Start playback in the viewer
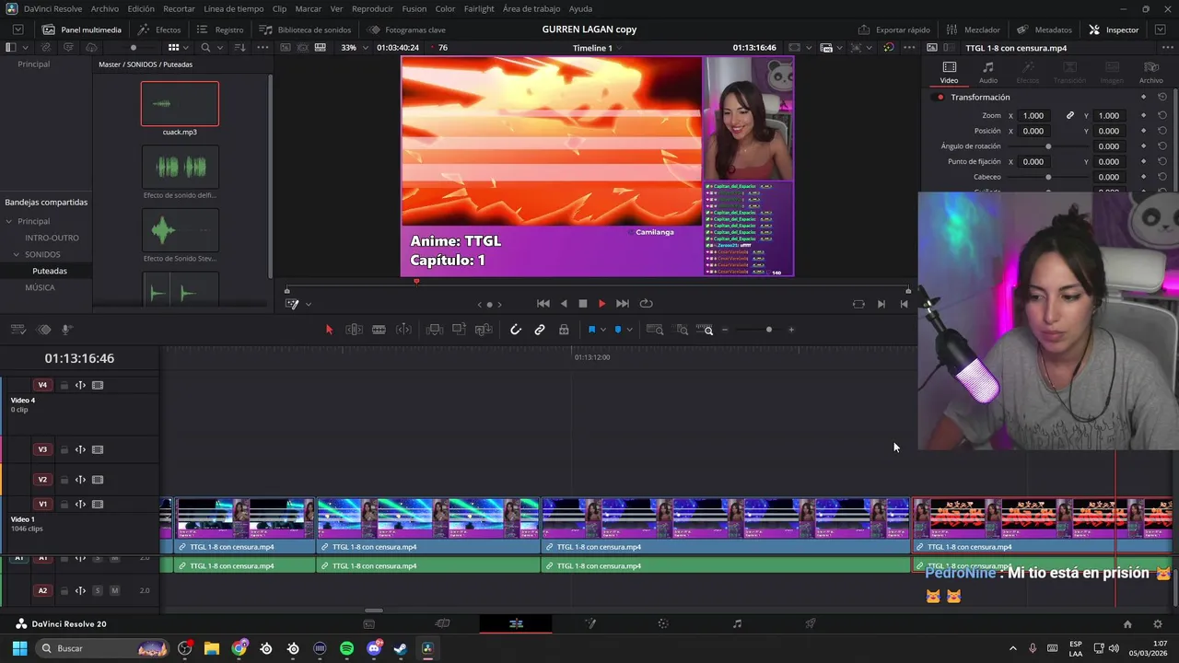Screen dimensions: 1179x663 pyautogui.click(x=601, y=304)
